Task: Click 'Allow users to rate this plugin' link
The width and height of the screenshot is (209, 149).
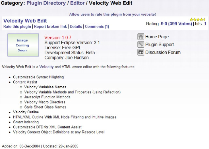Action: pyautogui.click(x=112, y=14)
